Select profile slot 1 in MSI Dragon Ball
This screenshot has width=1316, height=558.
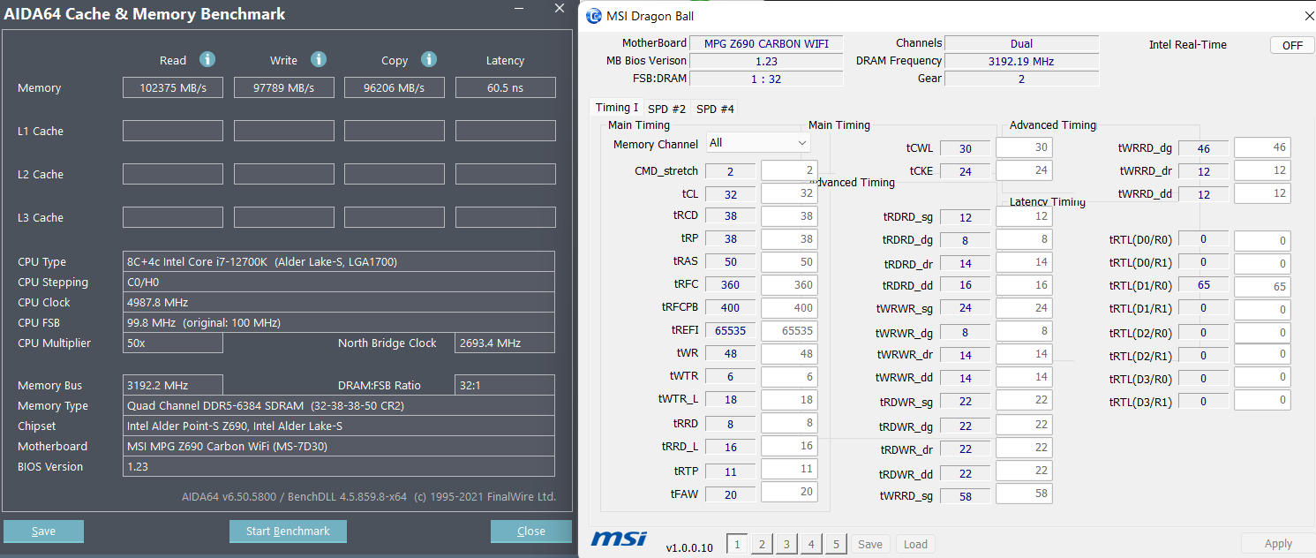click(737, 544)
